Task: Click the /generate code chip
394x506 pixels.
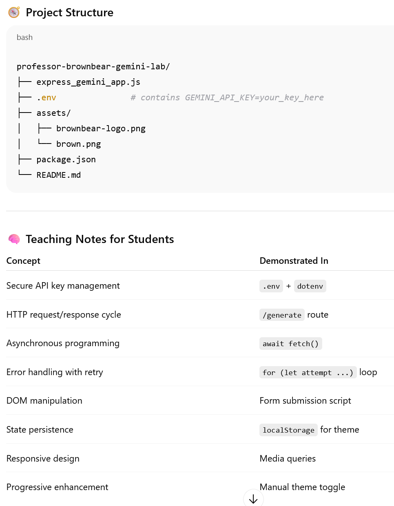Action: (282, 315)
